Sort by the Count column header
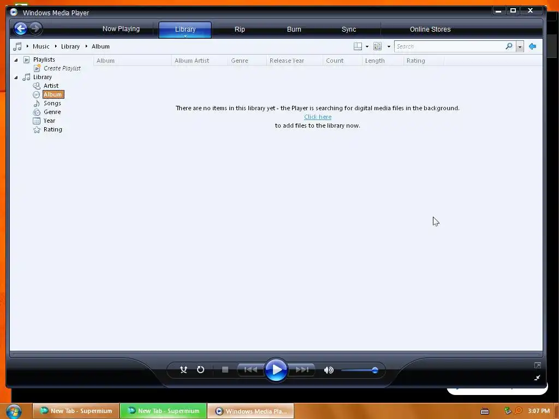 coord(342,61)
